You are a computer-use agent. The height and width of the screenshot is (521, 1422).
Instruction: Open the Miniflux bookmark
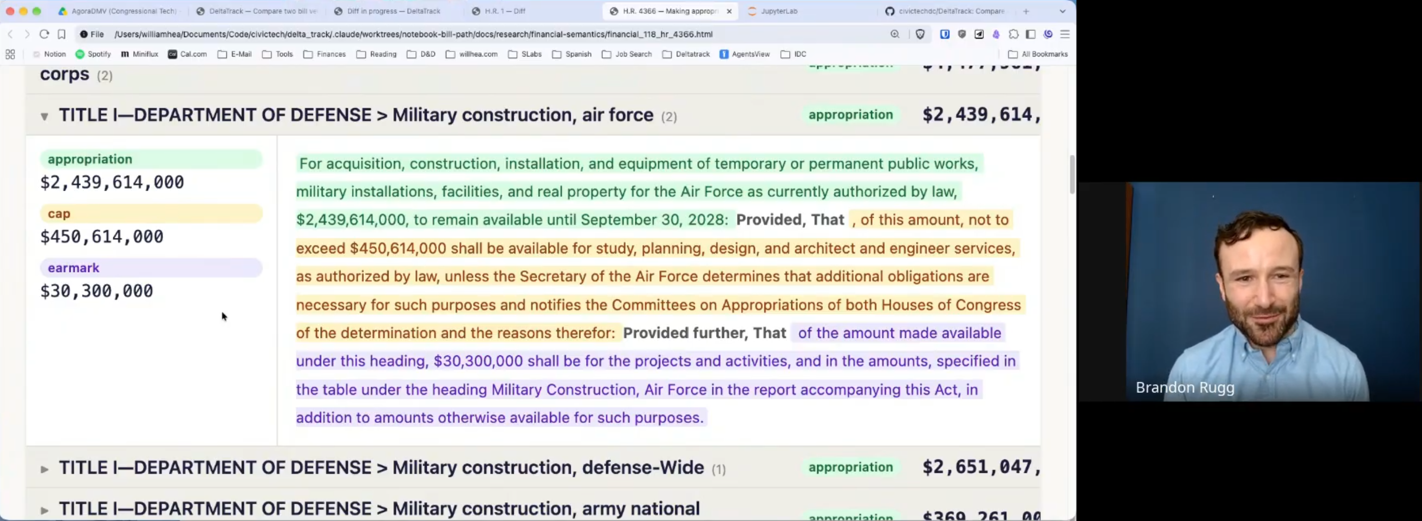[x=140, y=54]
